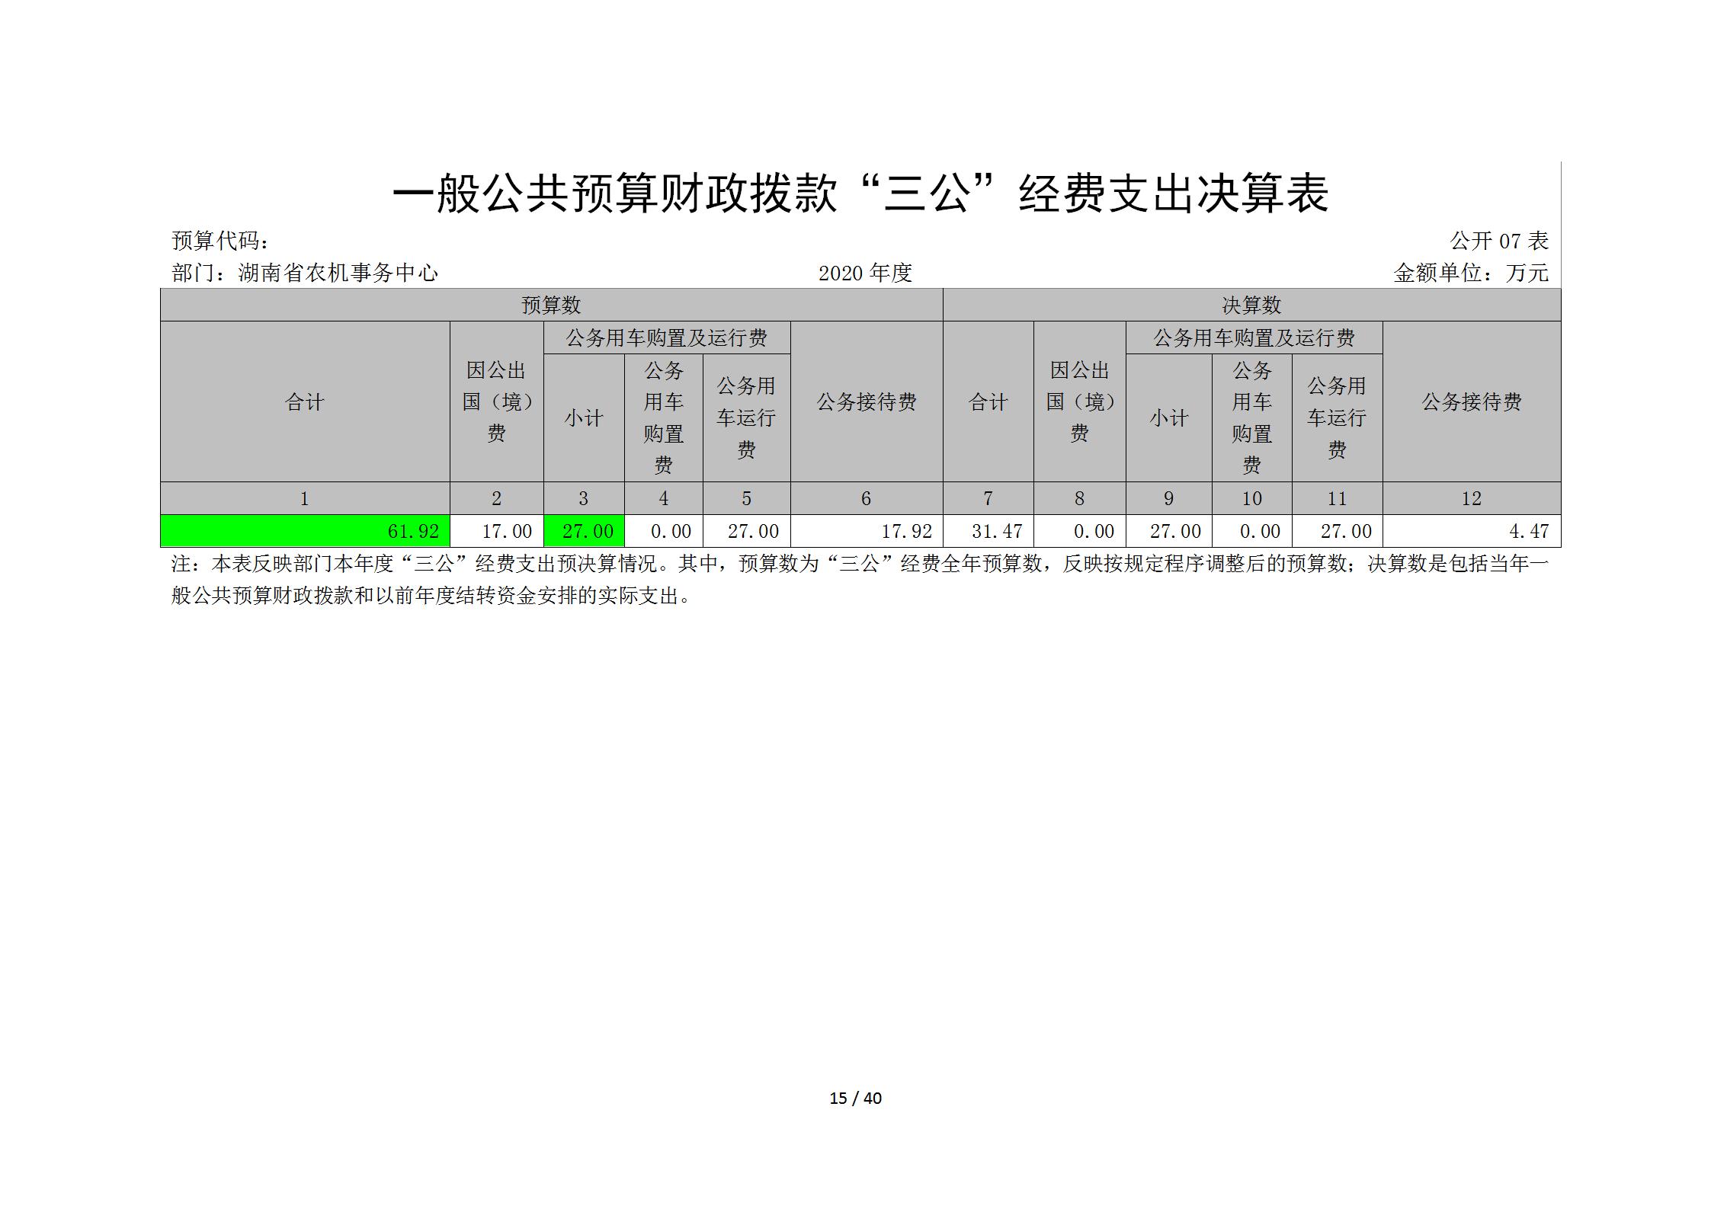The image size is (1711, 1209).
Task: Select green highlighted value 61.92
Action: coord(305,531)
